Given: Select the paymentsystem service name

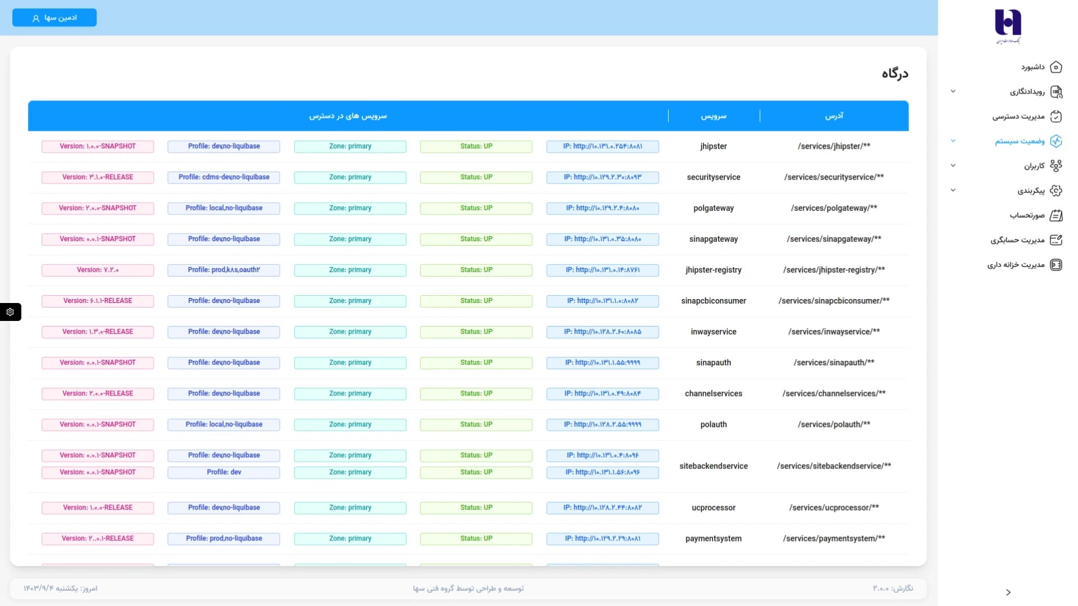Looking at the screenshot, I should coord(713,539).
